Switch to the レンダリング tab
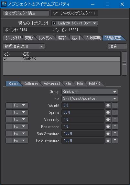The height and width of the screenshot is (185, 130). click(x=46, y=38)
